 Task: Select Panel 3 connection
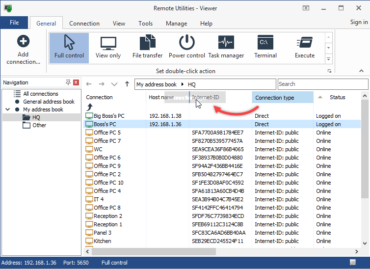click(103, 233)
